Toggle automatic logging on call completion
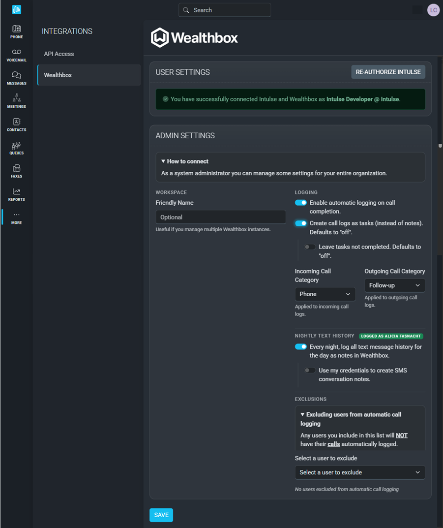 point(301,203)
